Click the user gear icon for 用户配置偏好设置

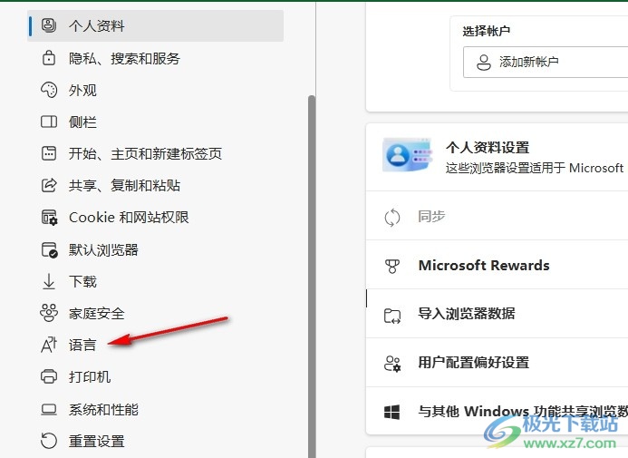[x=392, y=364]
